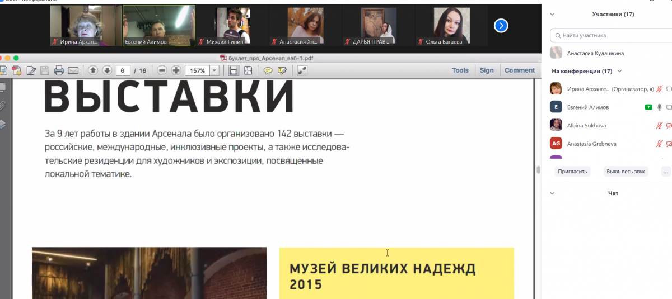Click muted mic icon for Albina Sukhova
Viewport: 672px width, 299px height.
660,125
